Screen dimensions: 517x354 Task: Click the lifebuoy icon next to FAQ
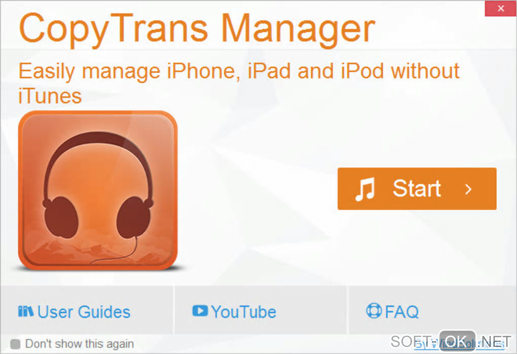tap(374, 310)
